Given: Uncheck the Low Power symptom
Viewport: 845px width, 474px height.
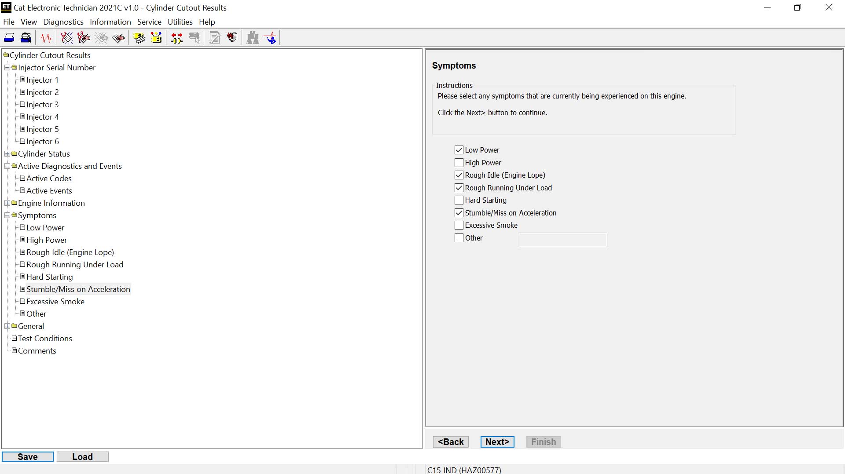Looking at the screenshot, I should (x=459, y=149).
